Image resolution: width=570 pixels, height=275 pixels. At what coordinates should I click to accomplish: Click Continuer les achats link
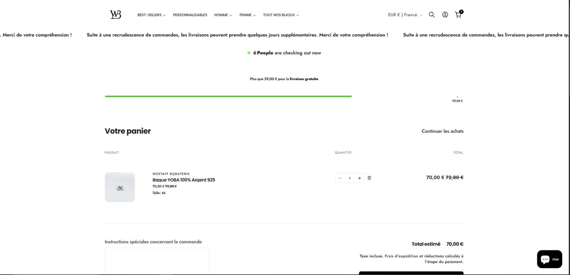pos(442,131)
